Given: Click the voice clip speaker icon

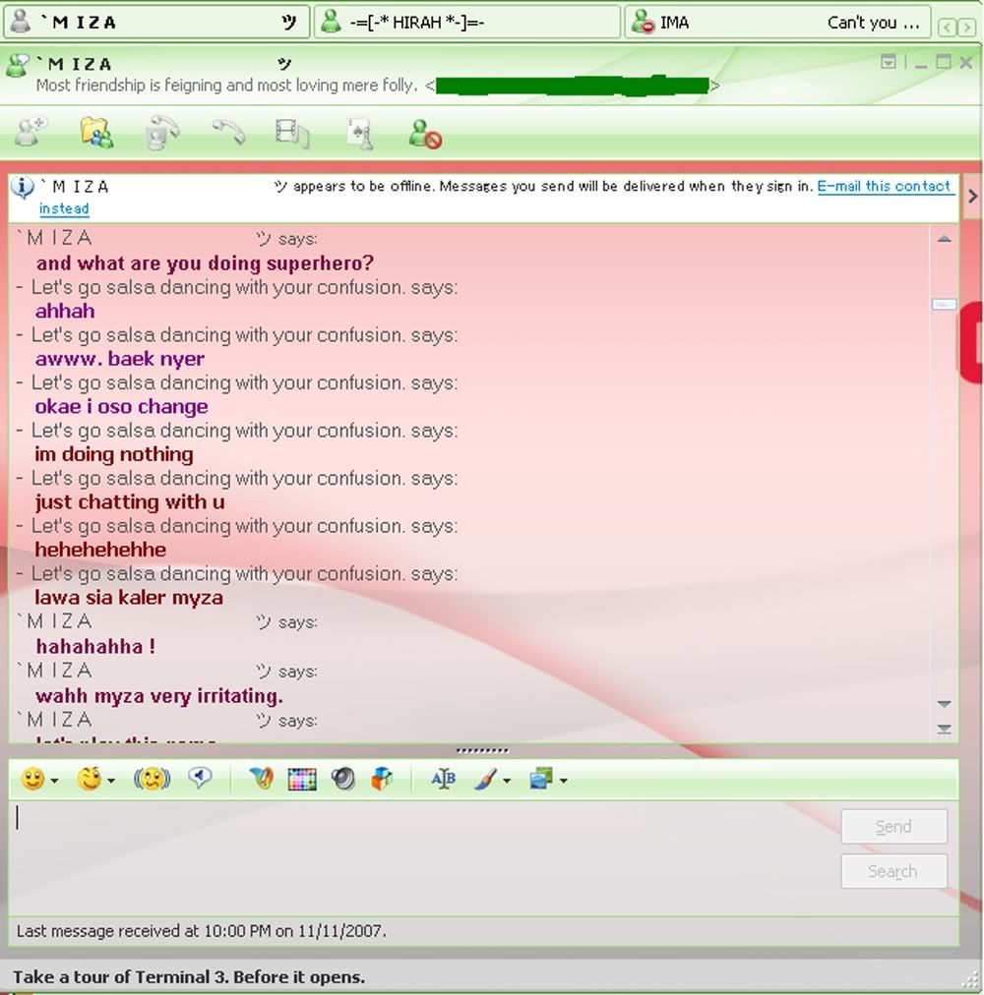Looking at the screenshot, I should tap(342, 780).
